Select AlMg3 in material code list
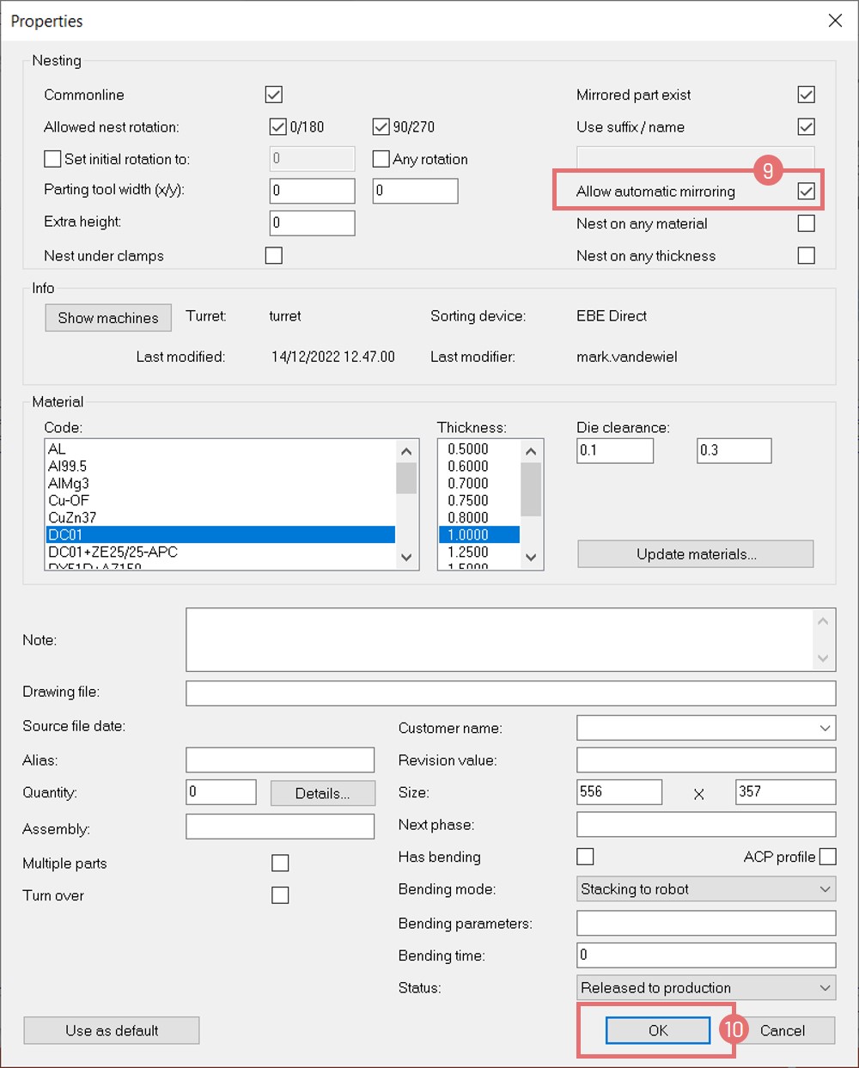This screenshot has width=859, height=1068. click(x=69, y=484)
